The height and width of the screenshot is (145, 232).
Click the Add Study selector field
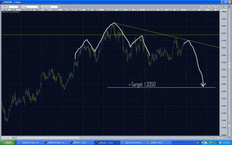(6, 138)
